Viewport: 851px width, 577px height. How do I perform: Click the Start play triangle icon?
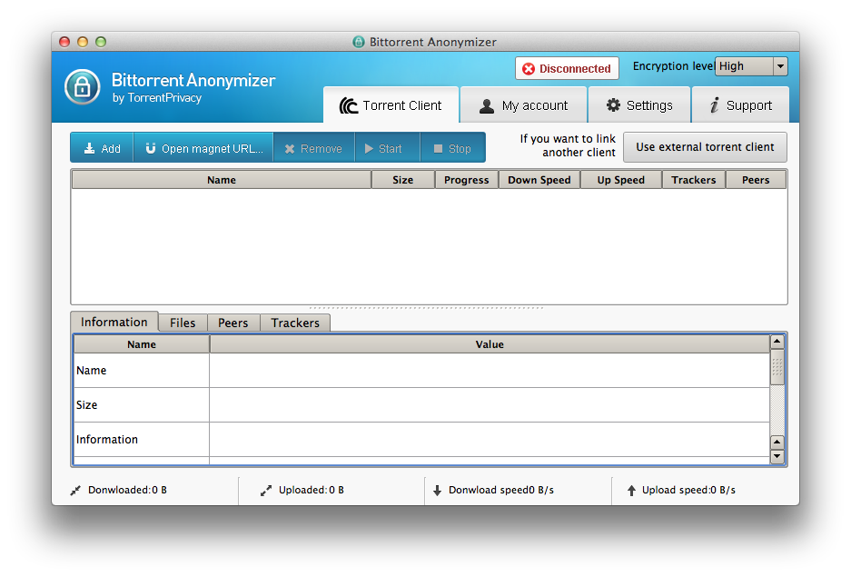click(x=369, y=148)
